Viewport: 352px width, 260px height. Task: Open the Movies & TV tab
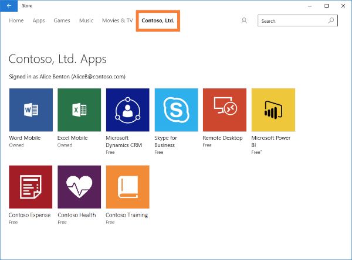click(117, 20)
